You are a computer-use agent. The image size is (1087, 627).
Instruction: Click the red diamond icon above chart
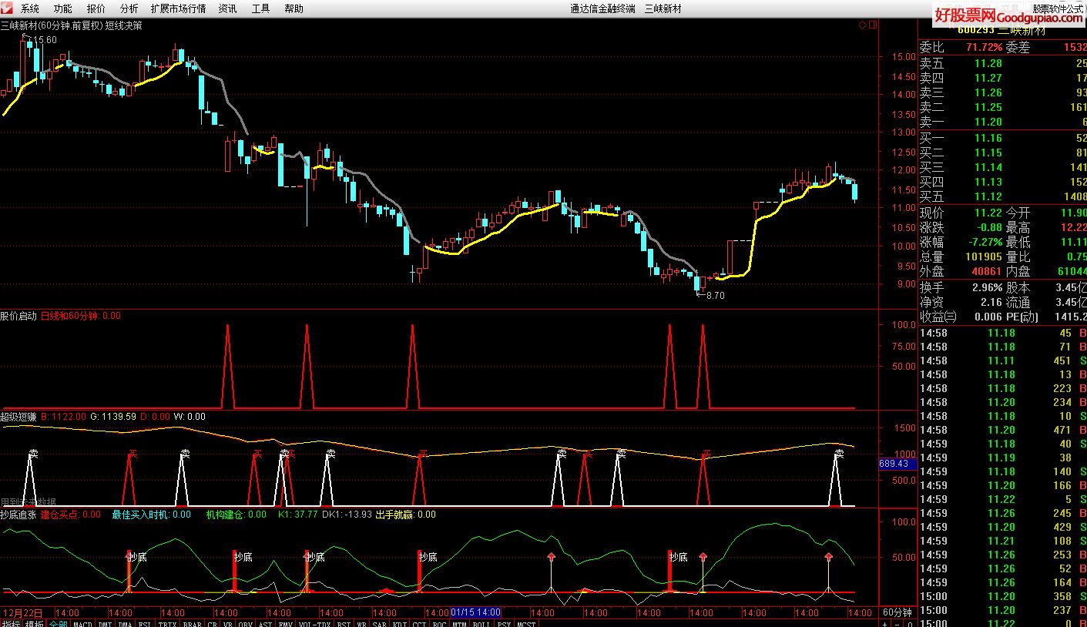pos(863,25)
